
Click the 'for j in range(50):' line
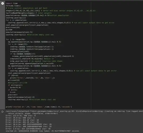pyautogui.click(x=16, y=39)
